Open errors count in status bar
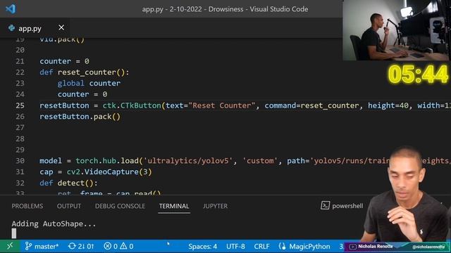This screenshot has height=253, width=451. 111,246
